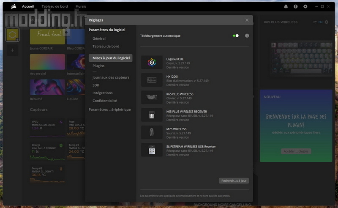
Task: Open the Accueil tab
Action: click(28, 6)
